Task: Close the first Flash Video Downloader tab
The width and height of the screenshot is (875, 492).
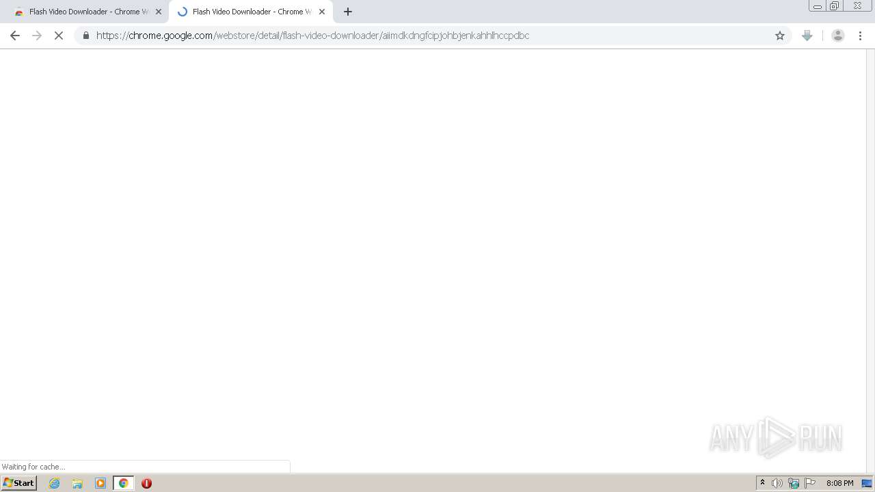Action: click(x=159, y=12)
